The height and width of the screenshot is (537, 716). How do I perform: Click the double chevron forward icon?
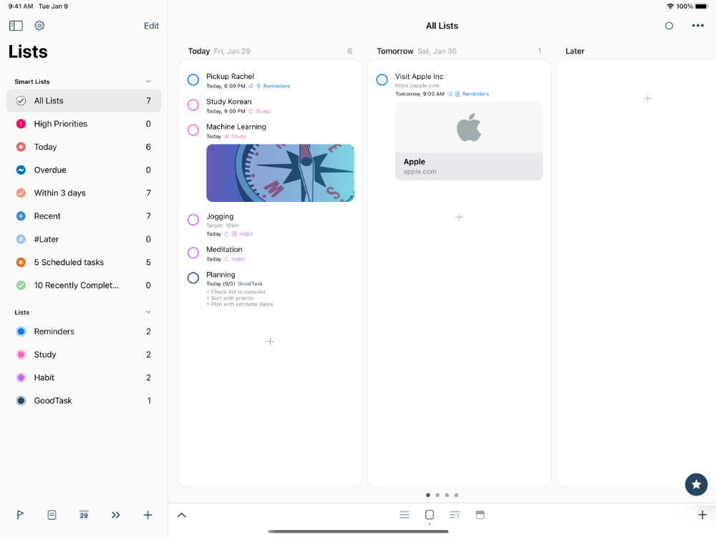pyautogui.click(x=116, y=515)
